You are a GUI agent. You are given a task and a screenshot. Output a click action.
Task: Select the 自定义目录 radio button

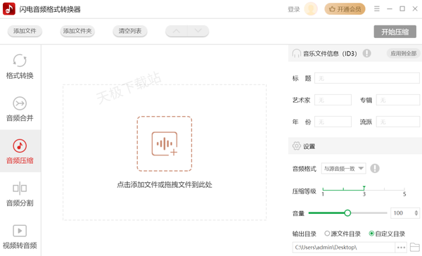[x=371, y=233]
